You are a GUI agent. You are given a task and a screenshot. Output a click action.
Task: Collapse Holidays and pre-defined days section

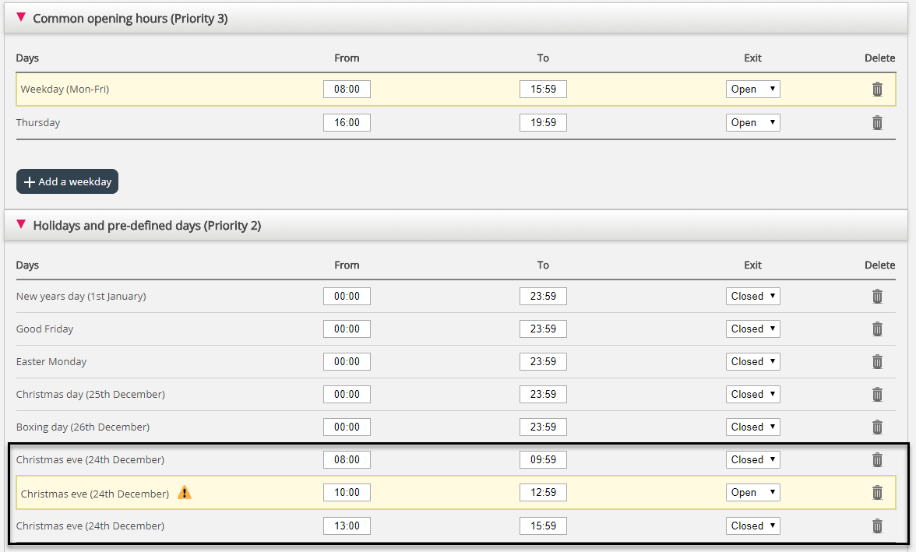pos(21,224)
